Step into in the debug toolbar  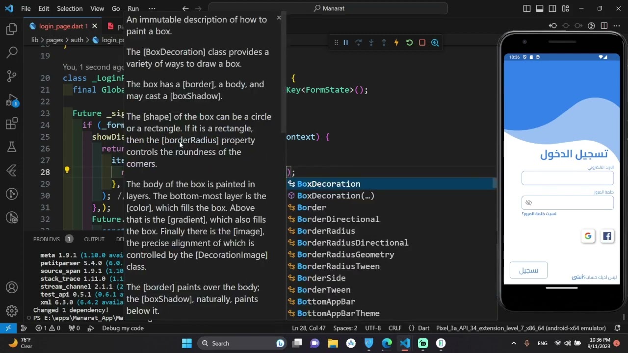click(x=371, y=43)
